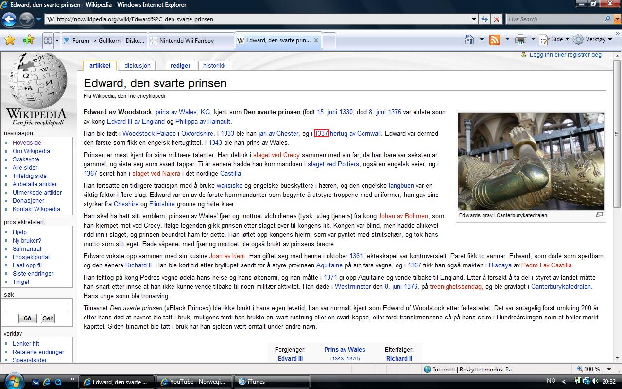Viewport: 622px width, 389px height.
Task: Click the Add to Favorites icon
Action: coord(29,40)
